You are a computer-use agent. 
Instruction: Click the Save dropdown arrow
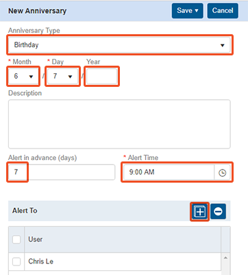coord(197,11)
